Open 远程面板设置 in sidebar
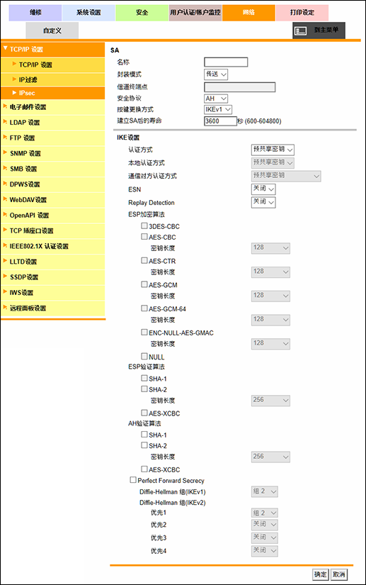Viewport: 366px width, 585px height. click(x=53, y=308)
